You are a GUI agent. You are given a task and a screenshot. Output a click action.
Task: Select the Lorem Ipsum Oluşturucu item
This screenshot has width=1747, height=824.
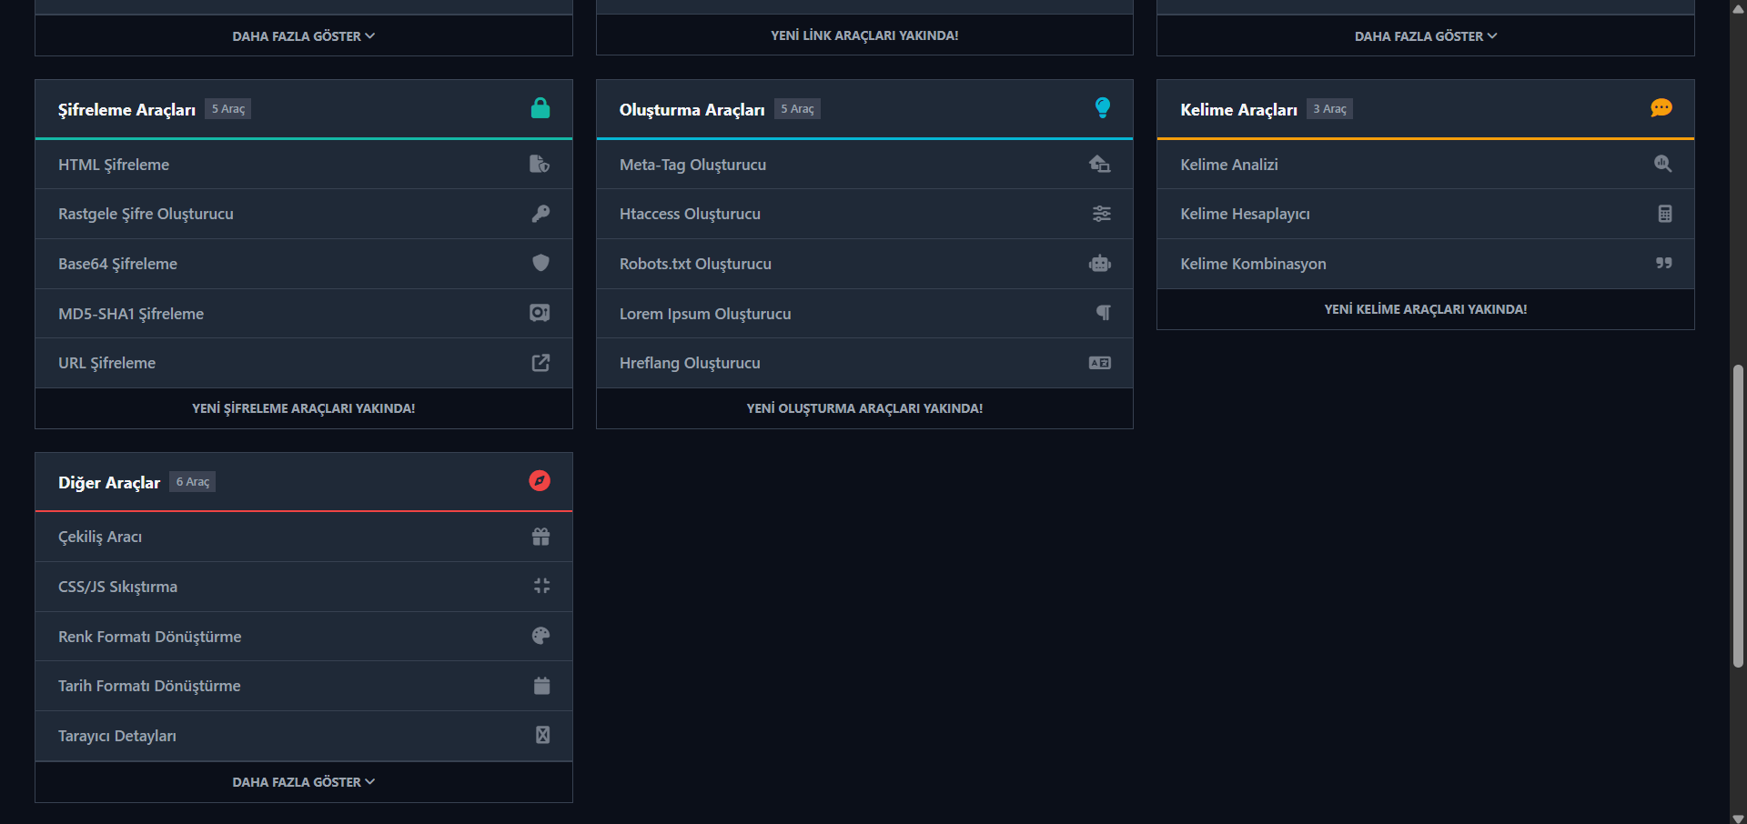864,314
